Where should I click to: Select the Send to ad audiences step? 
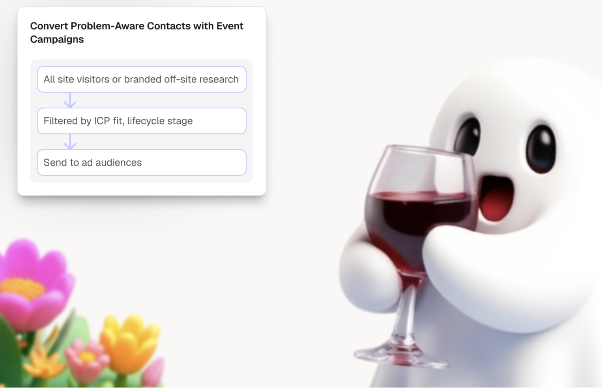142,162
